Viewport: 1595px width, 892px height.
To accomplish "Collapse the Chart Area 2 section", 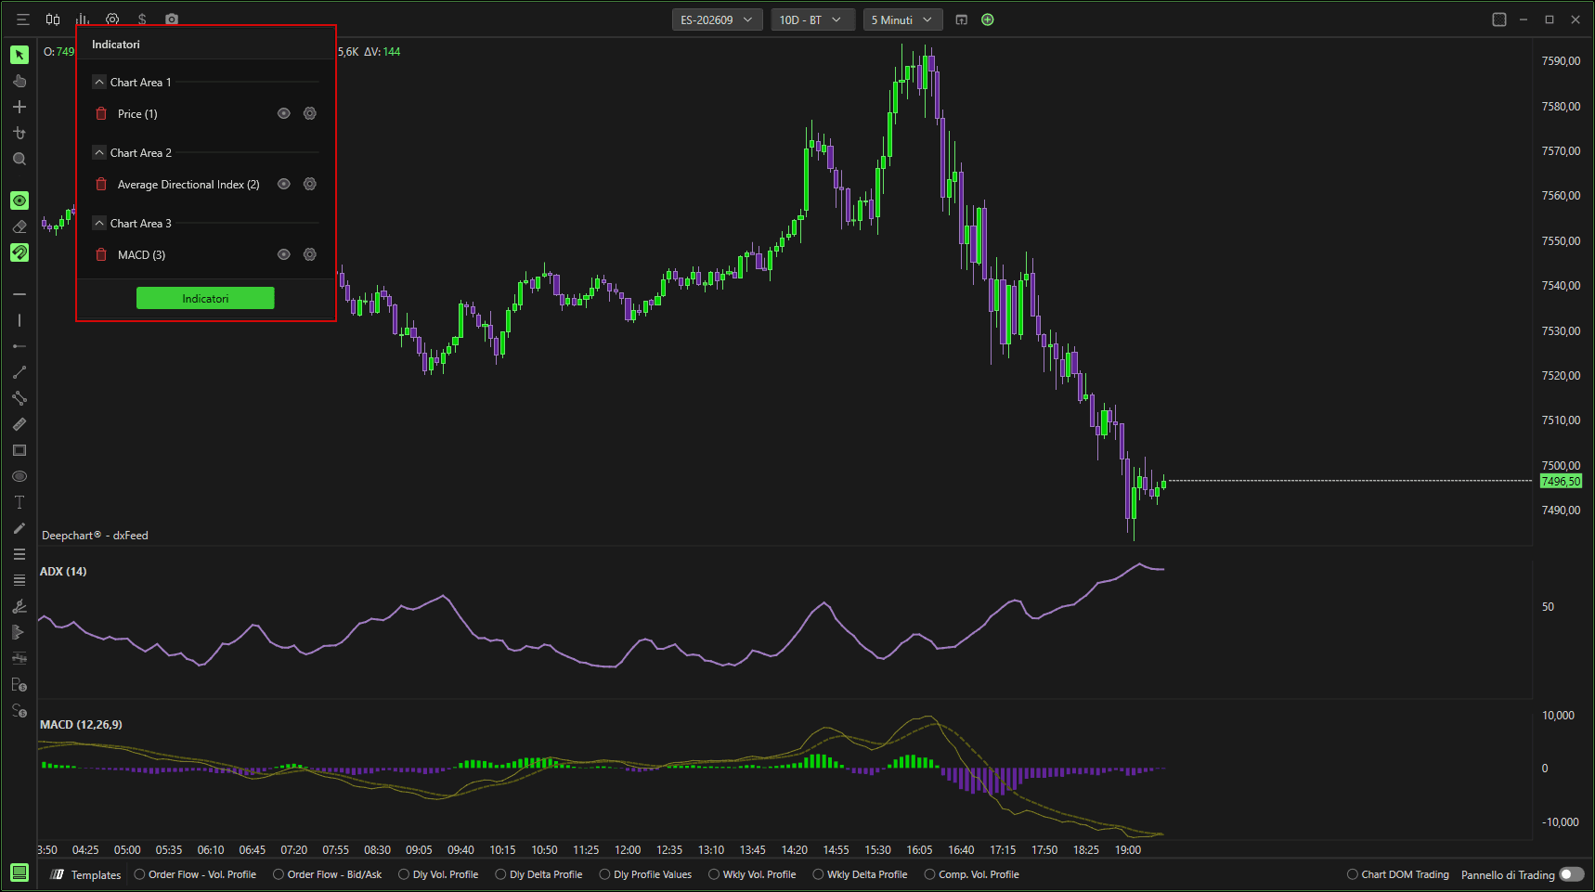I will coord(99,152).
